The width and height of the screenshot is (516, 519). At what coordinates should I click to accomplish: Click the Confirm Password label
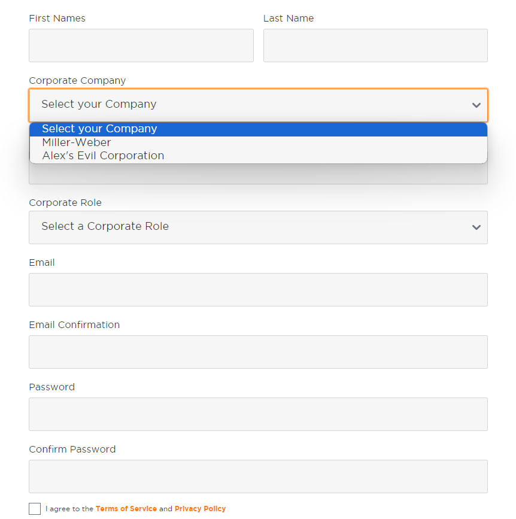72,449
